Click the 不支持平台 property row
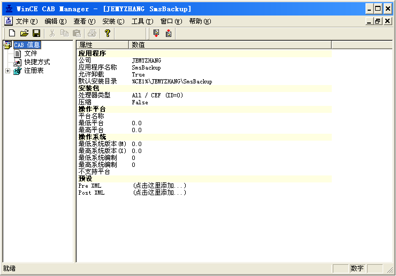Screen dimensions: 396x276 [204, 172]
